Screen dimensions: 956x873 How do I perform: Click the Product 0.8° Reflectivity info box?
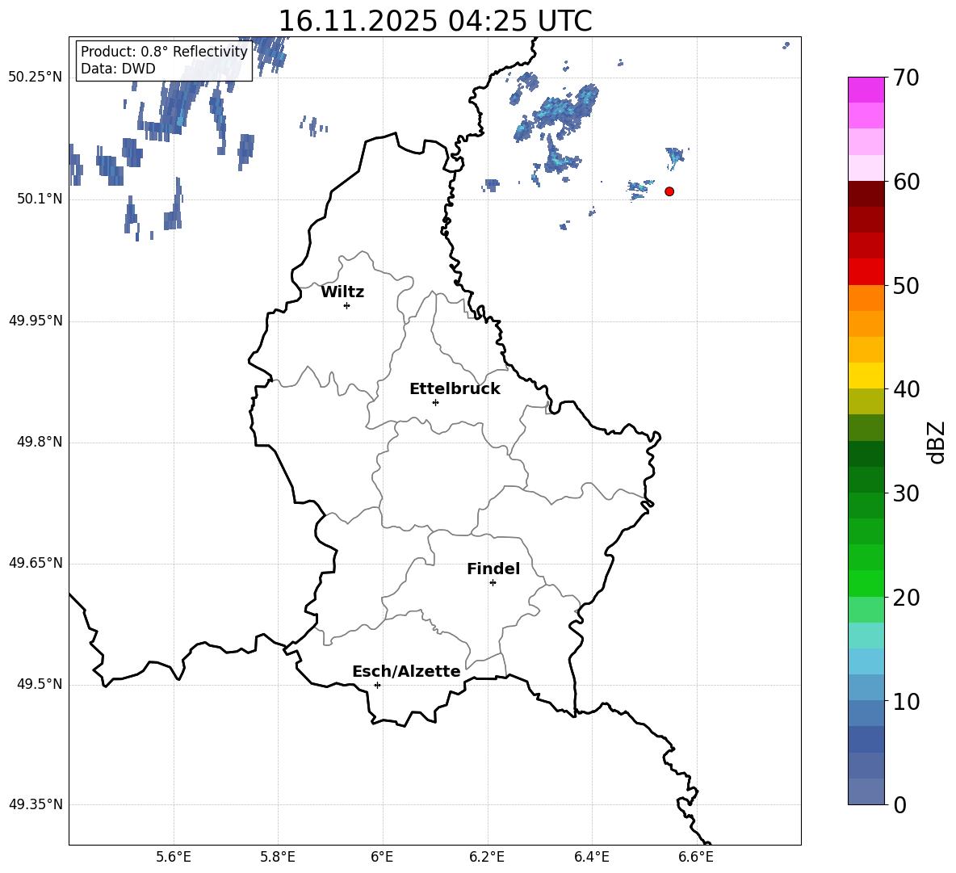coord(164,61)
